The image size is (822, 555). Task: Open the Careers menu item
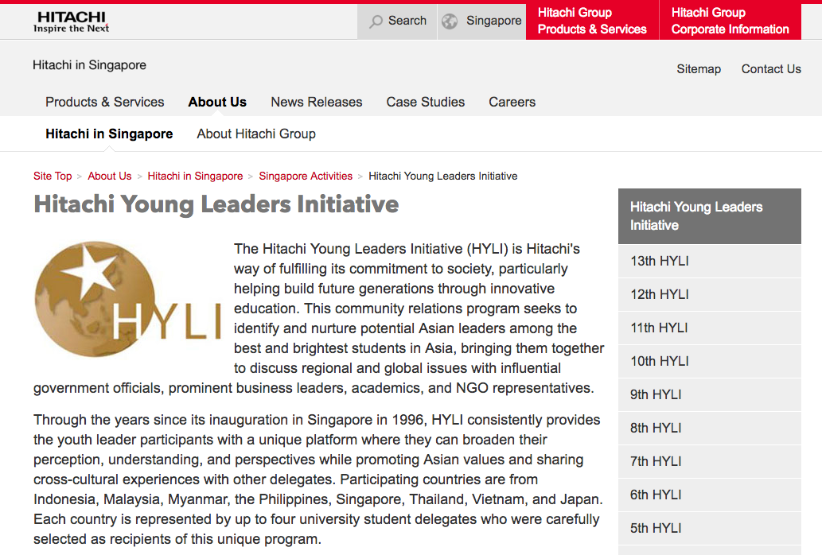pos(512,102)
